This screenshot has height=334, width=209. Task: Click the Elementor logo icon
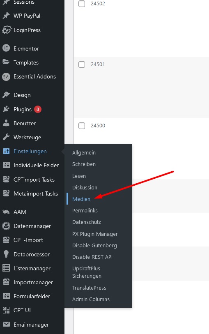click(6, 48)
